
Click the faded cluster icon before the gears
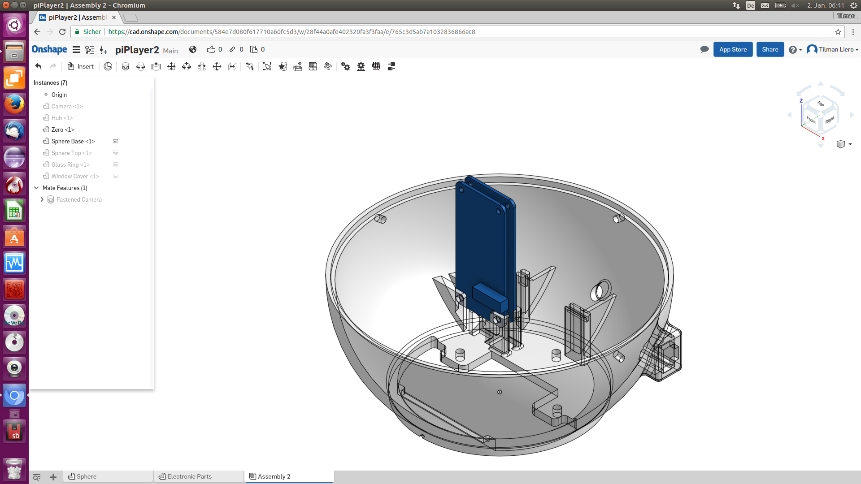click(x=328, y=66)
